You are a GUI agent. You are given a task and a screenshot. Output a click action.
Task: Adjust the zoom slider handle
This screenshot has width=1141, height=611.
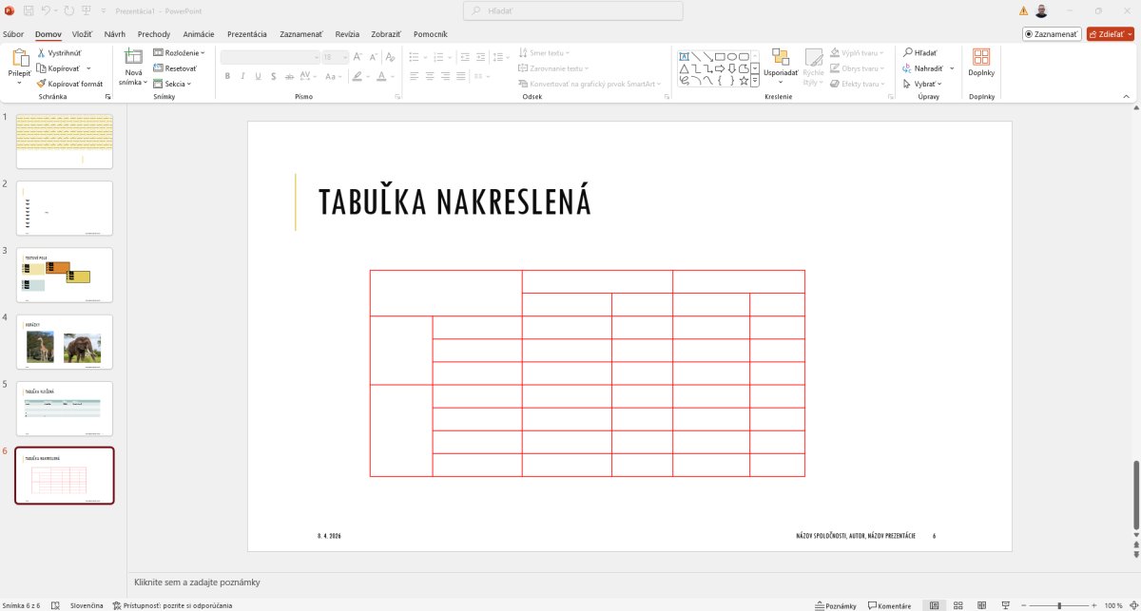[1059, 605]
